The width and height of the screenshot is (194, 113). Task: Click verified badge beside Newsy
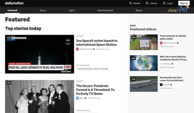(86, 98)
